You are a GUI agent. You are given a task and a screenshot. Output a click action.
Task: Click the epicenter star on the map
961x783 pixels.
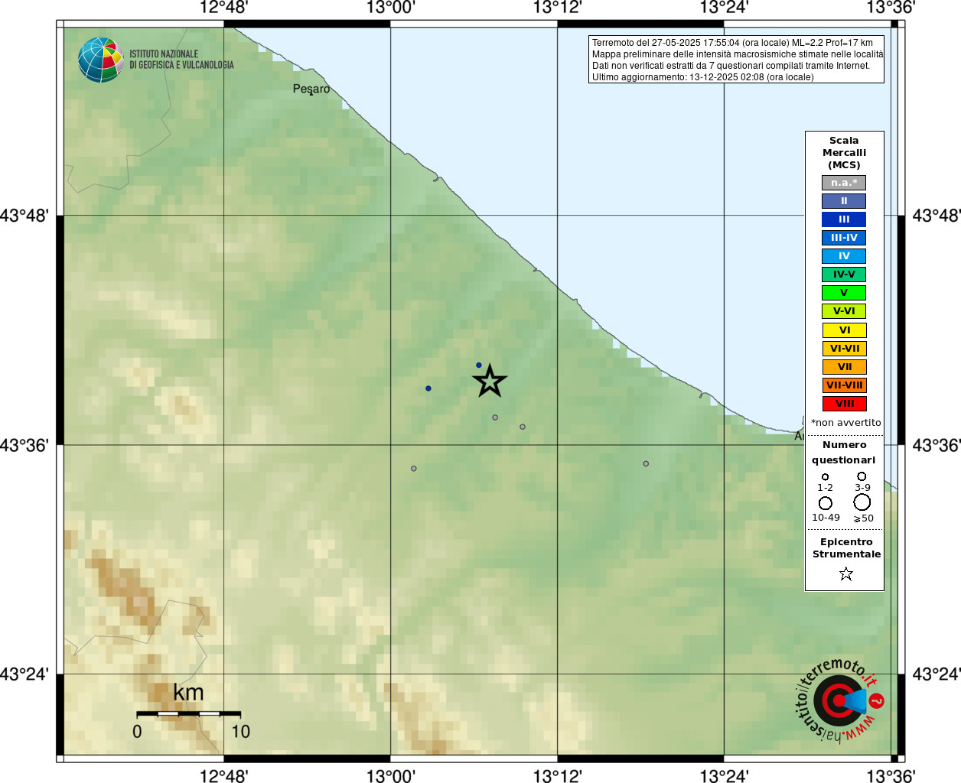coord(490,381)
